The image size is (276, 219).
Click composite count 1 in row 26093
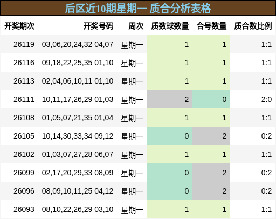tap(224, 209)
